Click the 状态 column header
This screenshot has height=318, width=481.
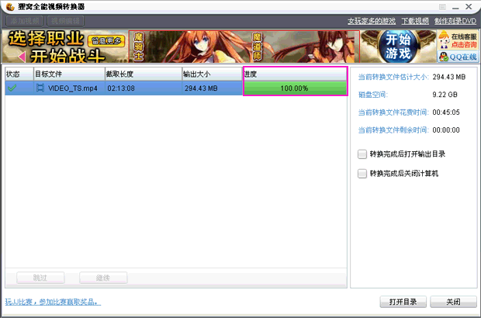[x=19, y=74]
